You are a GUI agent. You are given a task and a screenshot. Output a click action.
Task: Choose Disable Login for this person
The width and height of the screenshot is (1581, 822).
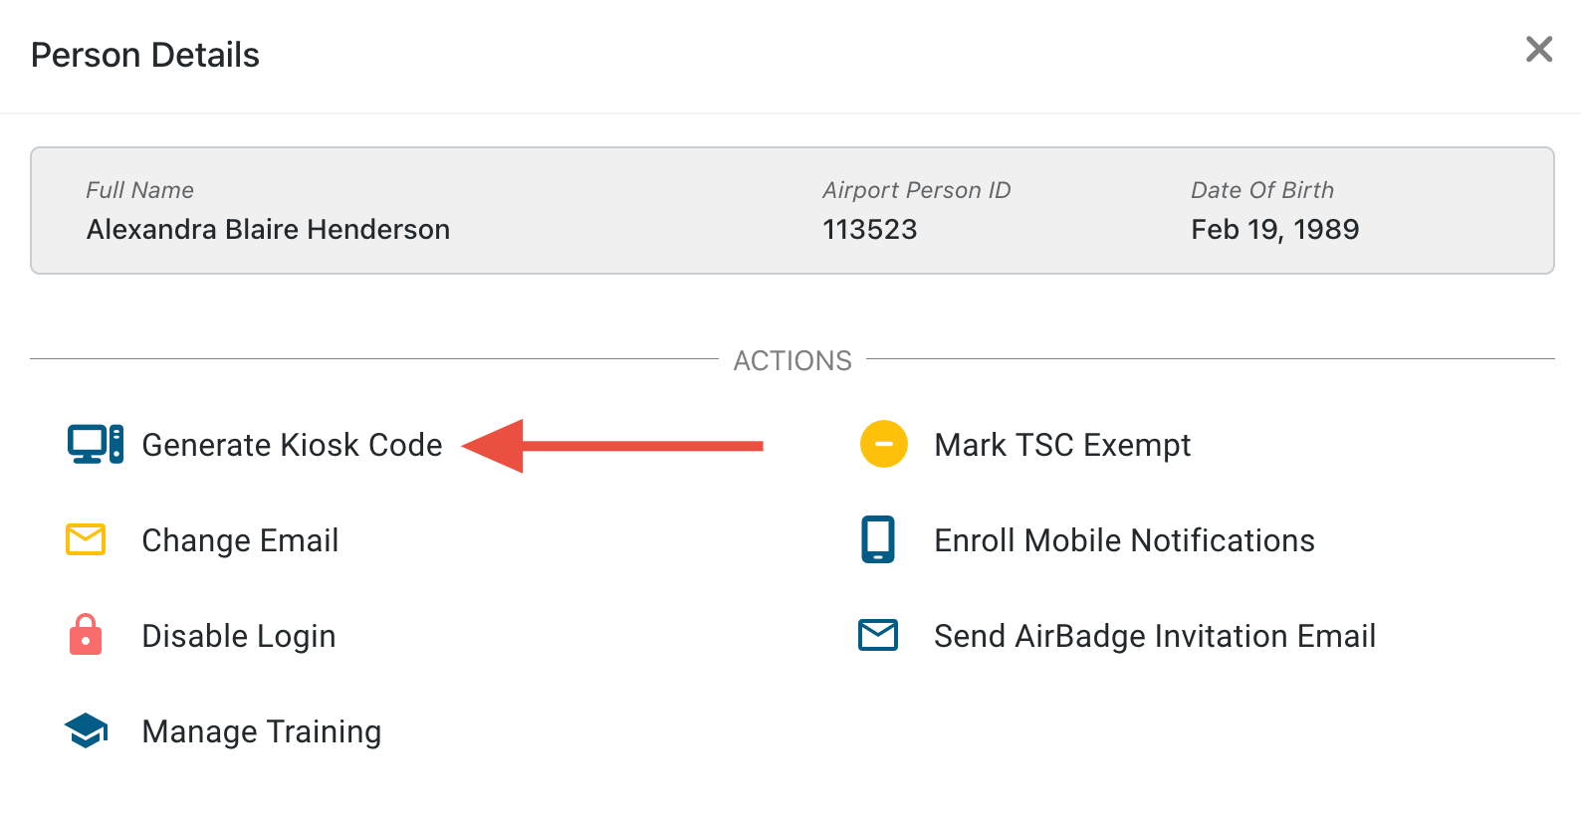[239, 636]
